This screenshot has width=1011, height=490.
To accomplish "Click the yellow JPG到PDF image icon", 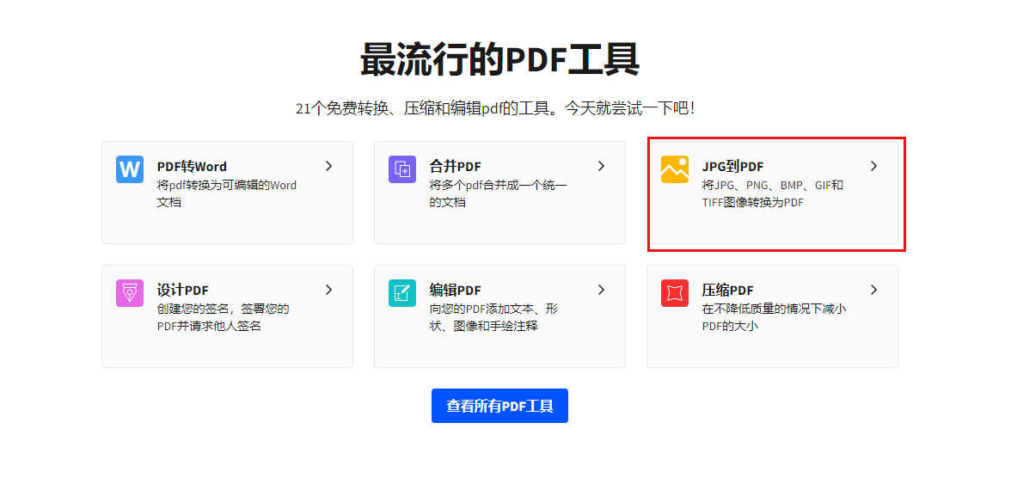I will [x=675, y=169].
